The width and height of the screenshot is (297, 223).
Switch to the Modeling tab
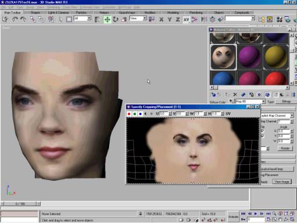click(x=173, y=12)
